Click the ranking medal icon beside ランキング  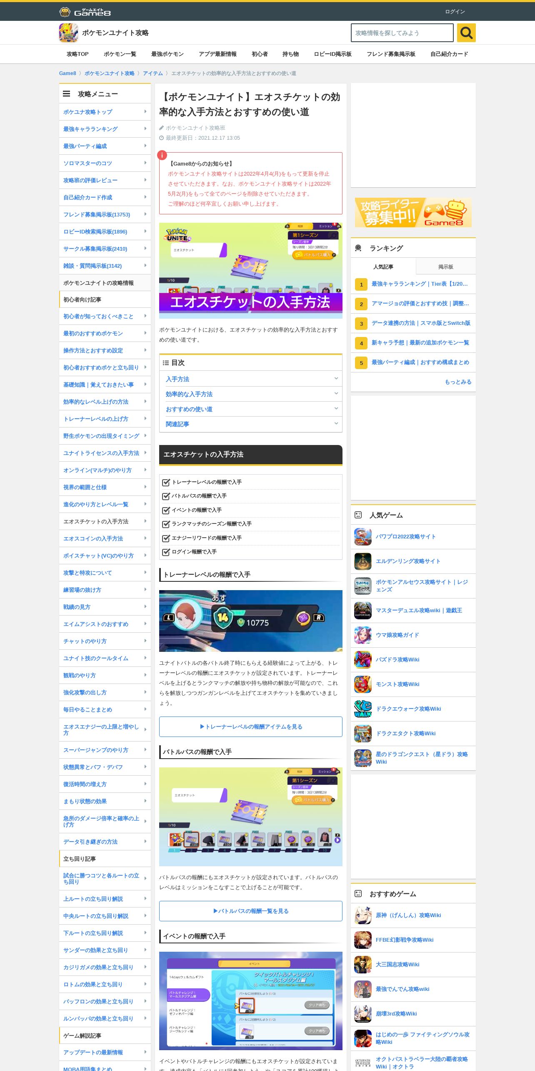[358, 248]
